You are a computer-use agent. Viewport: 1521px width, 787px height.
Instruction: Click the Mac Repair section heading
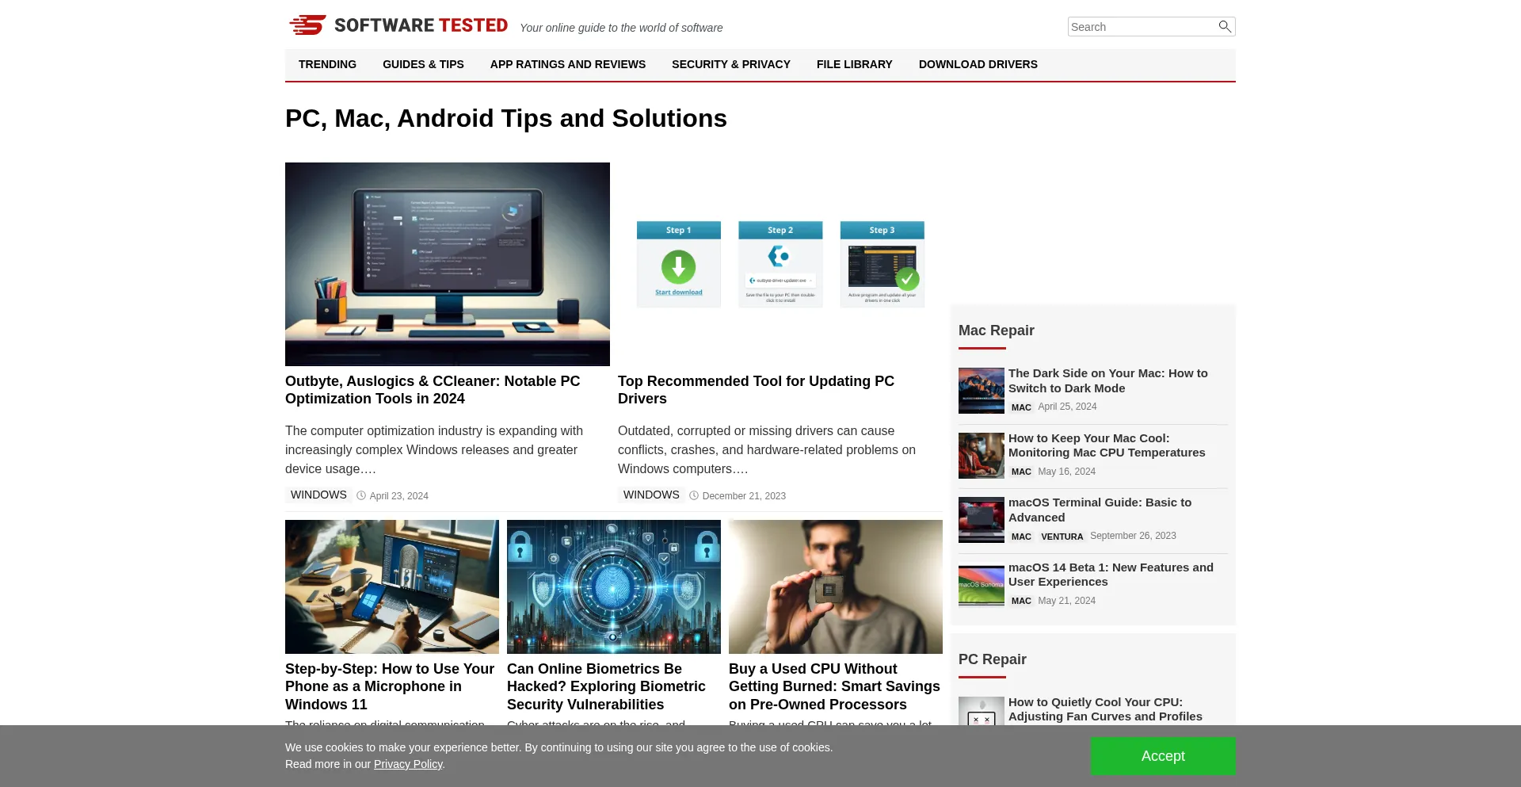pyautogui.click(x=996, y=330)
